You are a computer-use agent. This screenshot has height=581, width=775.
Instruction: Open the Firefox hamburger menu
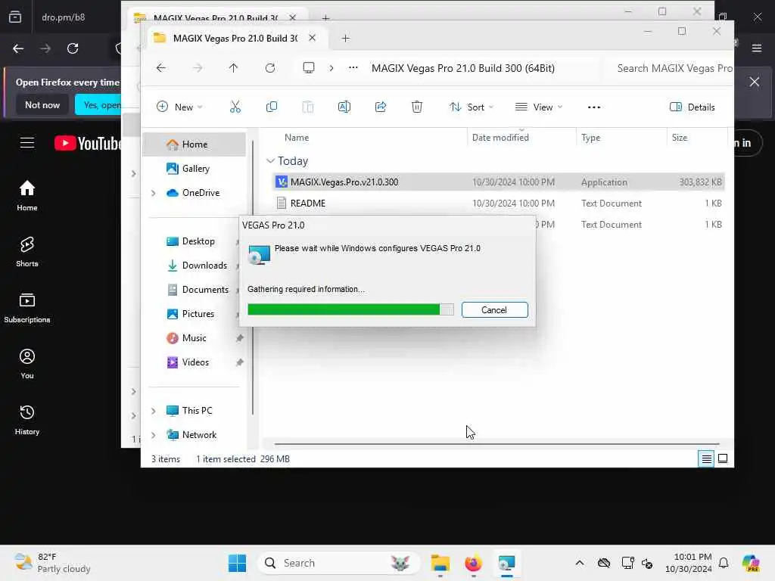(757, 48)
